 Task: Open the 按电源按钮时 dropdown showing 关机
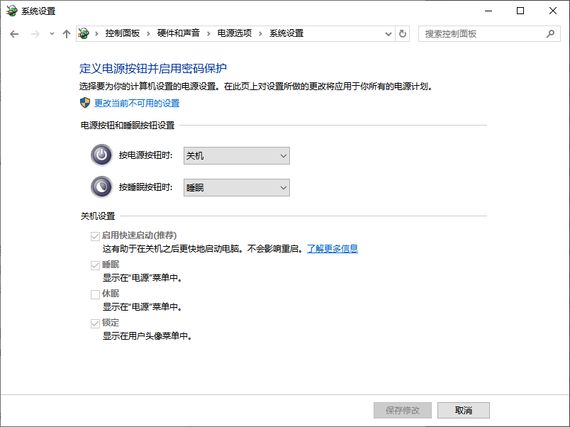236,155
